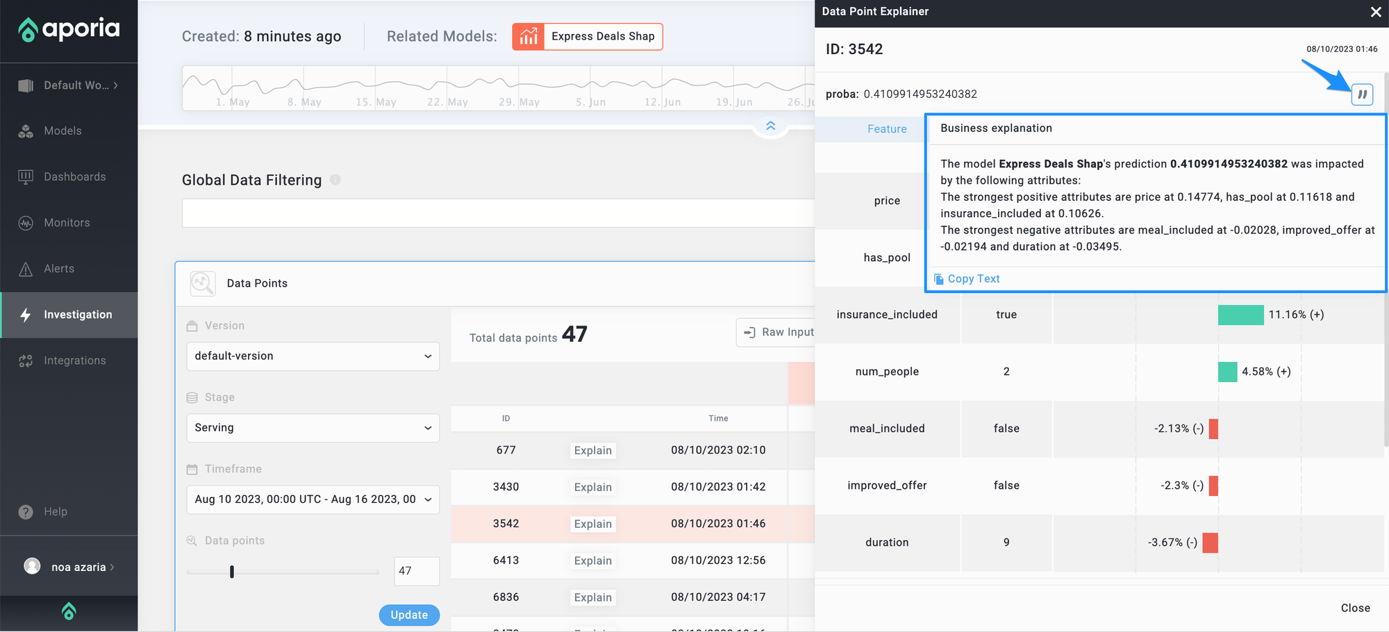Screen dimensions: 1389x632
Task: Collapse the timeline chart with double chevron
Action: pos(770,126)
